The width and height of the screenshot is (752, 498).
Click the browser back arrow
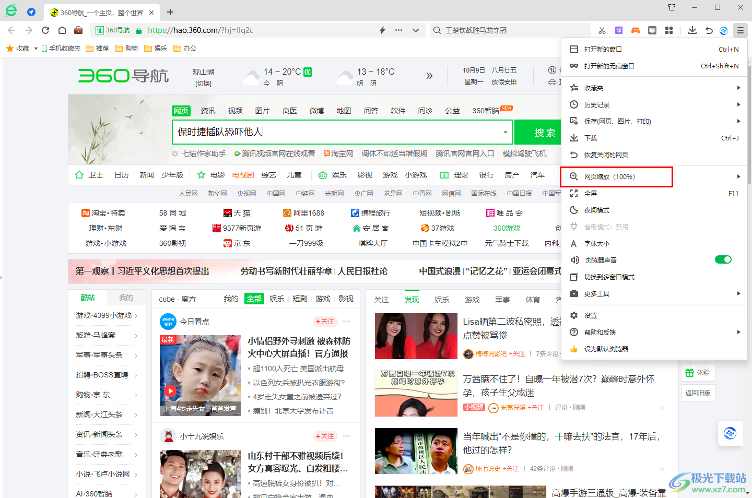12,30
